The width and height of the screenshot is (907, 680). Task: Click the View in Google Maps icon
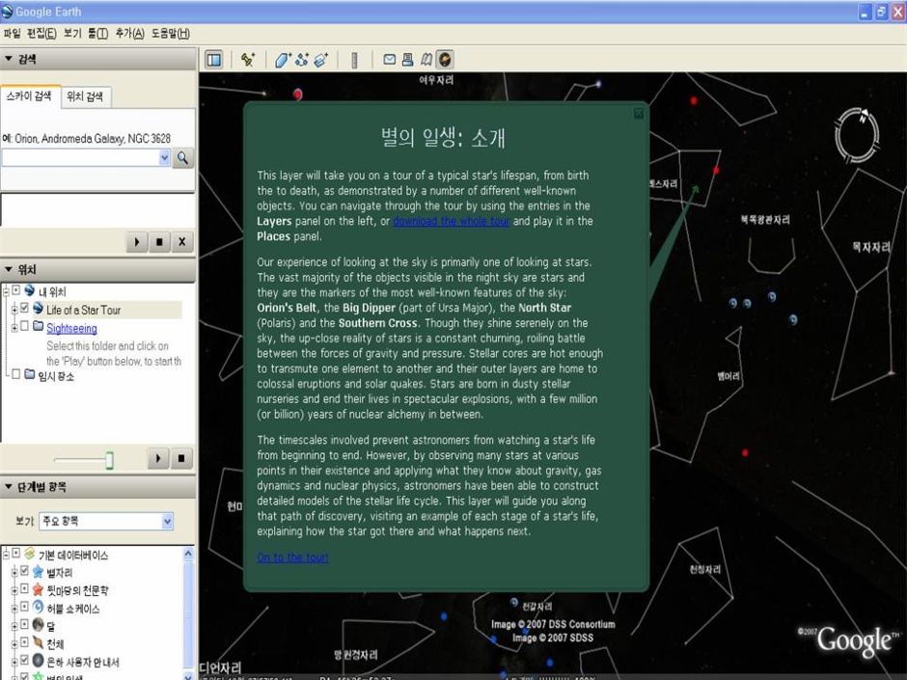[426, 60]
